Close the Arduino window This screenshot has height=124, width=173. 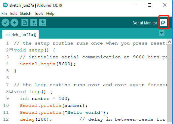point(165,5)
